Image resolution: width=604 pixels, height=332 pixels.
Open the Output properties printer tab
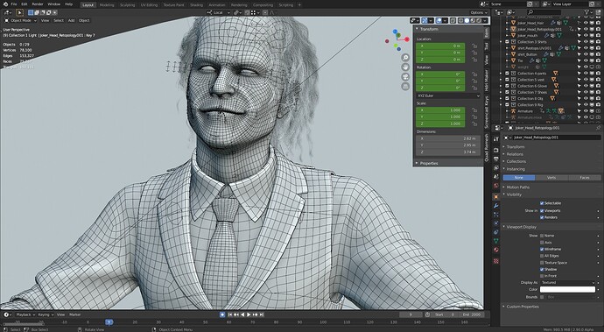click(496, 159)
